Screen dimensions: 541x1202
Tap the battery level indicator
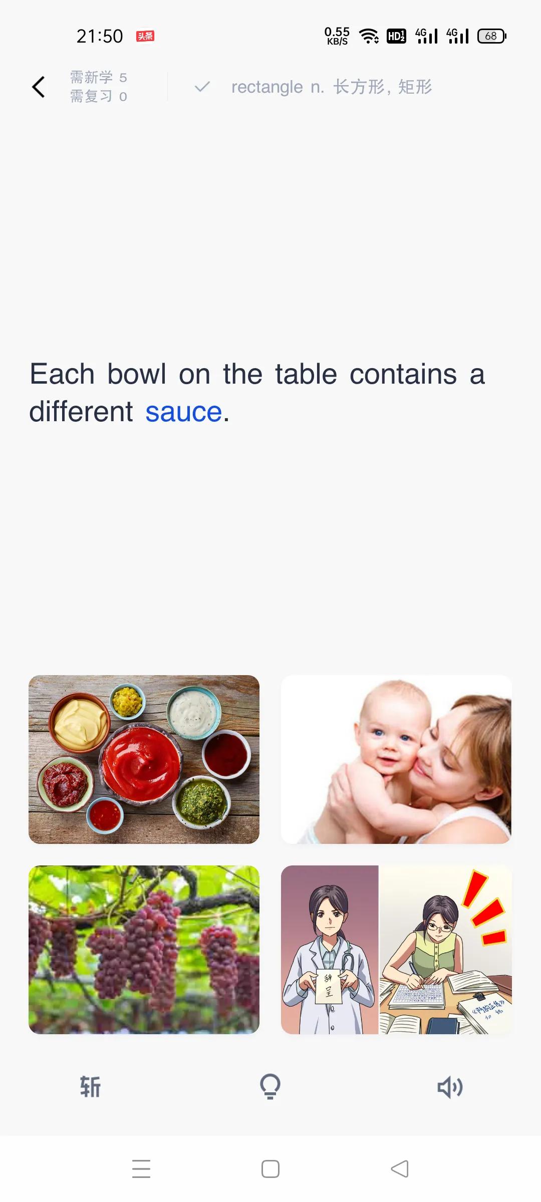491,36
